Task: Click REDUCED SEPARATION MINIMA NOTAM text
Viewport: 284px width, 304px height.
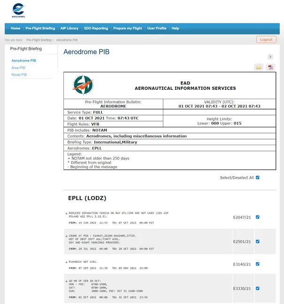Action: click(119, 215)
